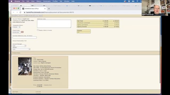Open the Bookmarks menu

coord(47,1)
